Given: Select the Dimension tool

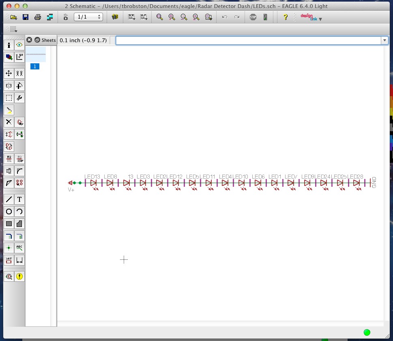Looking at the screenshot, I should [19, 260].
